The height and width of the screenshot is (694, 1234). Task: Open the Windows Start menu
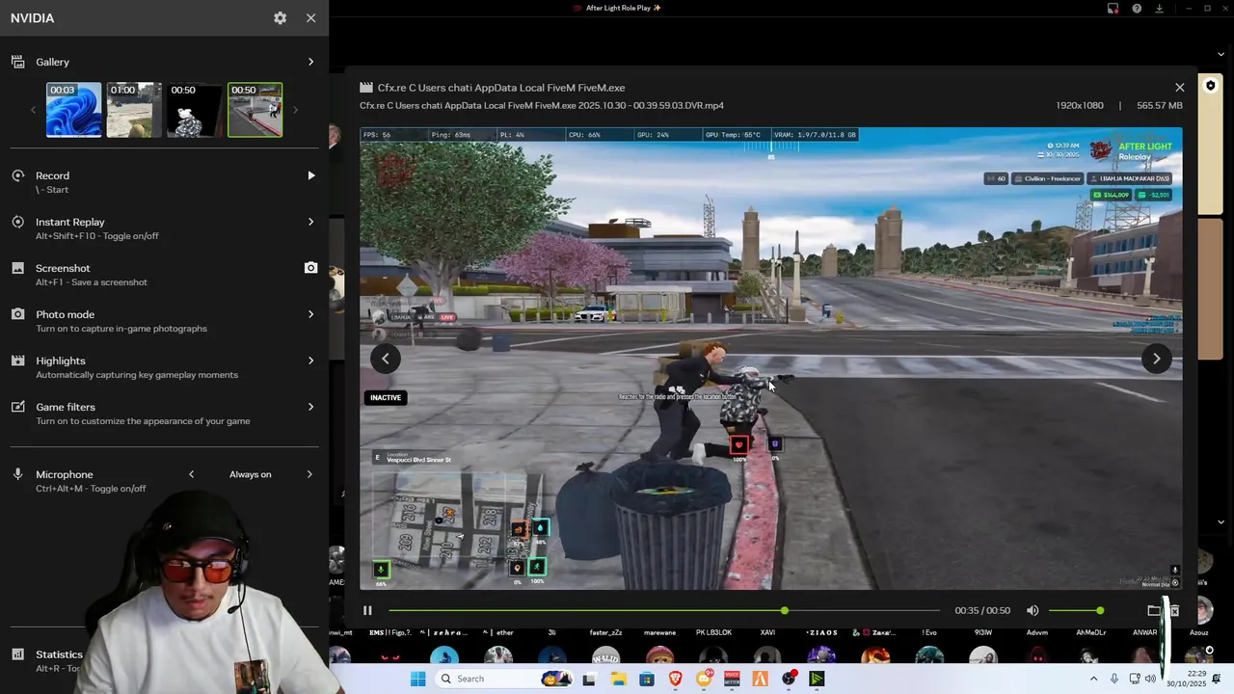click(417, 679)
